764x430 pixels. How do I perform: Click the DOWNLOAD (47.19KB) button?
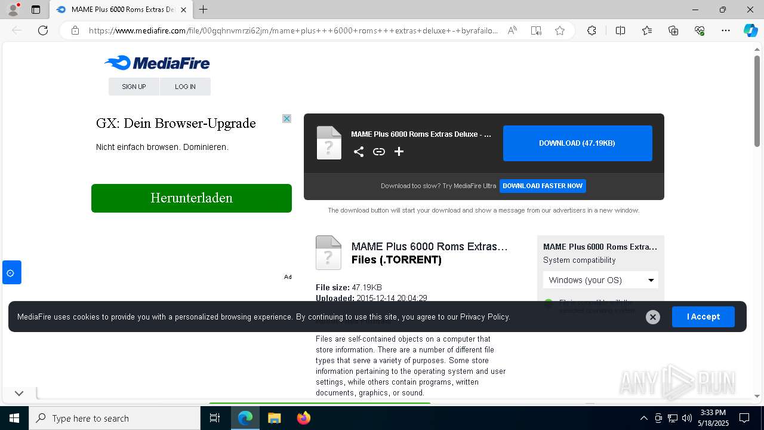577,143
